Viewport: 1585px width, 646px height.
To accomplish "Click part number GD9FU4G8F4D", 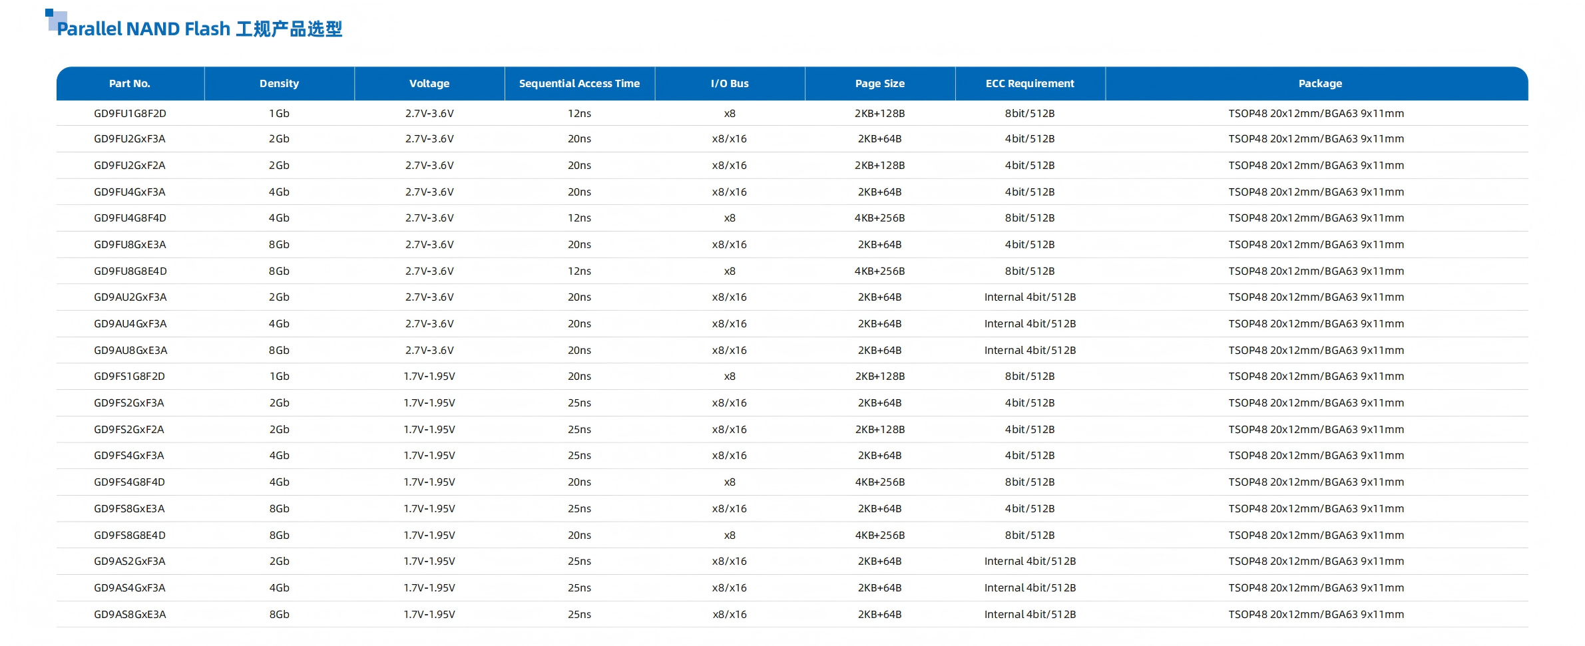I will pos(130,218).
